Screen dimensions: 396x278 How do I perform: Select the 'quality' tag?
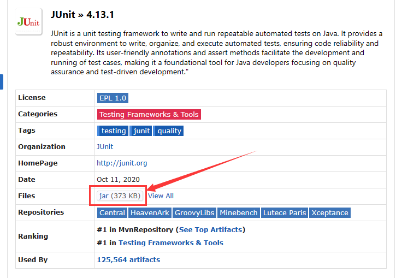pos(169,131)
